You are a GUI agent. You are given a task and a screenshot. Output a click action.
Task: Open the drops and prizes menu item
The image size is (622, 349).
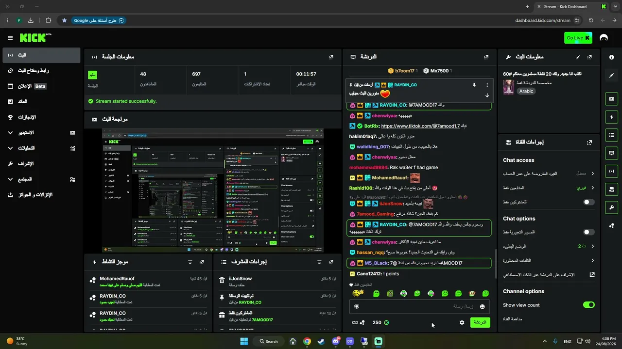coord(41,195)
